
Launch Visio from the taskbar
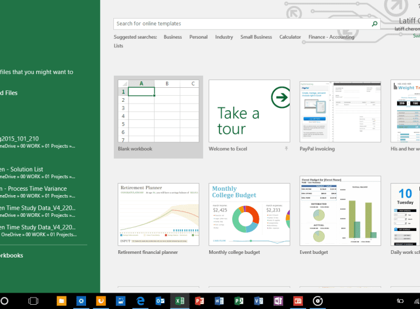click(258, 301)
